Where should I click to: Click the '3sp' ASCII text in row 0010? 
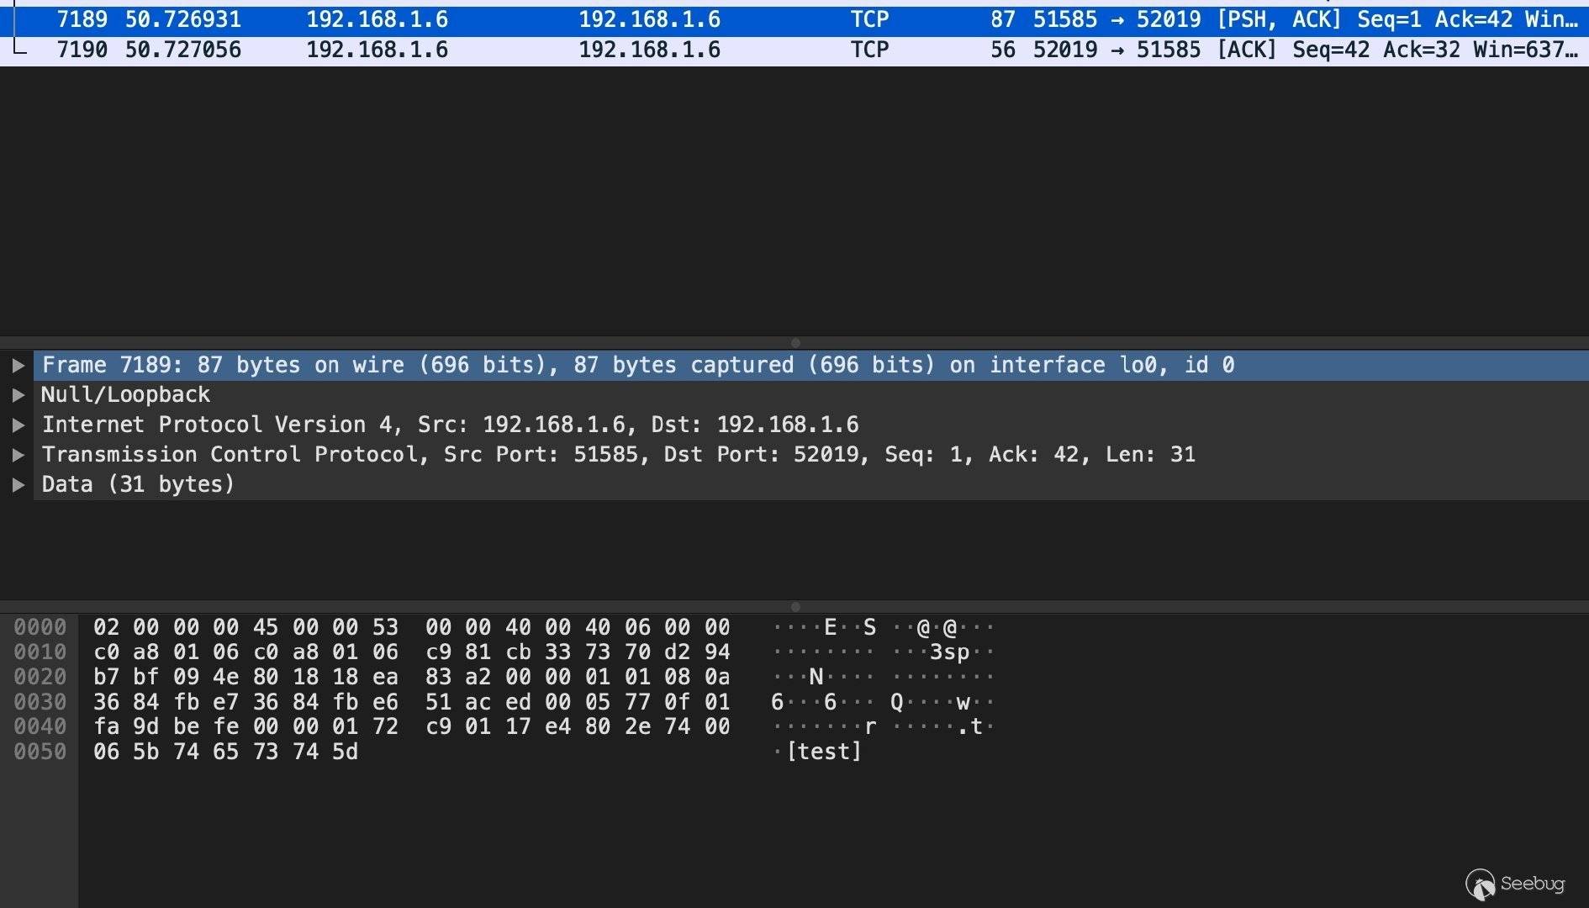[x=949, y=652]
